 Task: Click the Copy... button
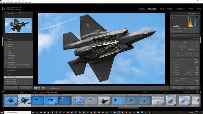11,88
